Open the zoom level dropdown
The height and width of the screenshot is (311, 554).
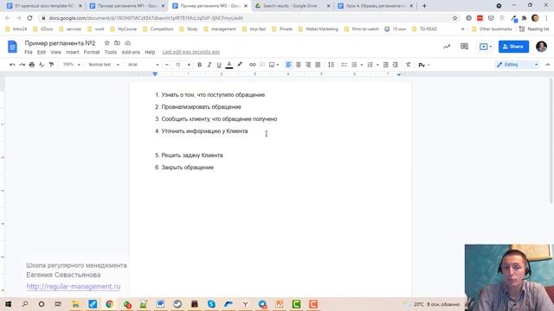tap(71, 65)
